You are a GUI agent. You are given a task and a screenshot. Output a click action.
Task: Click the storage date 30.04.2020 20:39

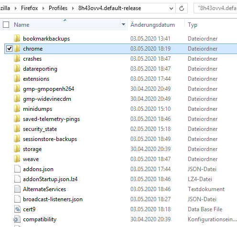tap(151, 149)
